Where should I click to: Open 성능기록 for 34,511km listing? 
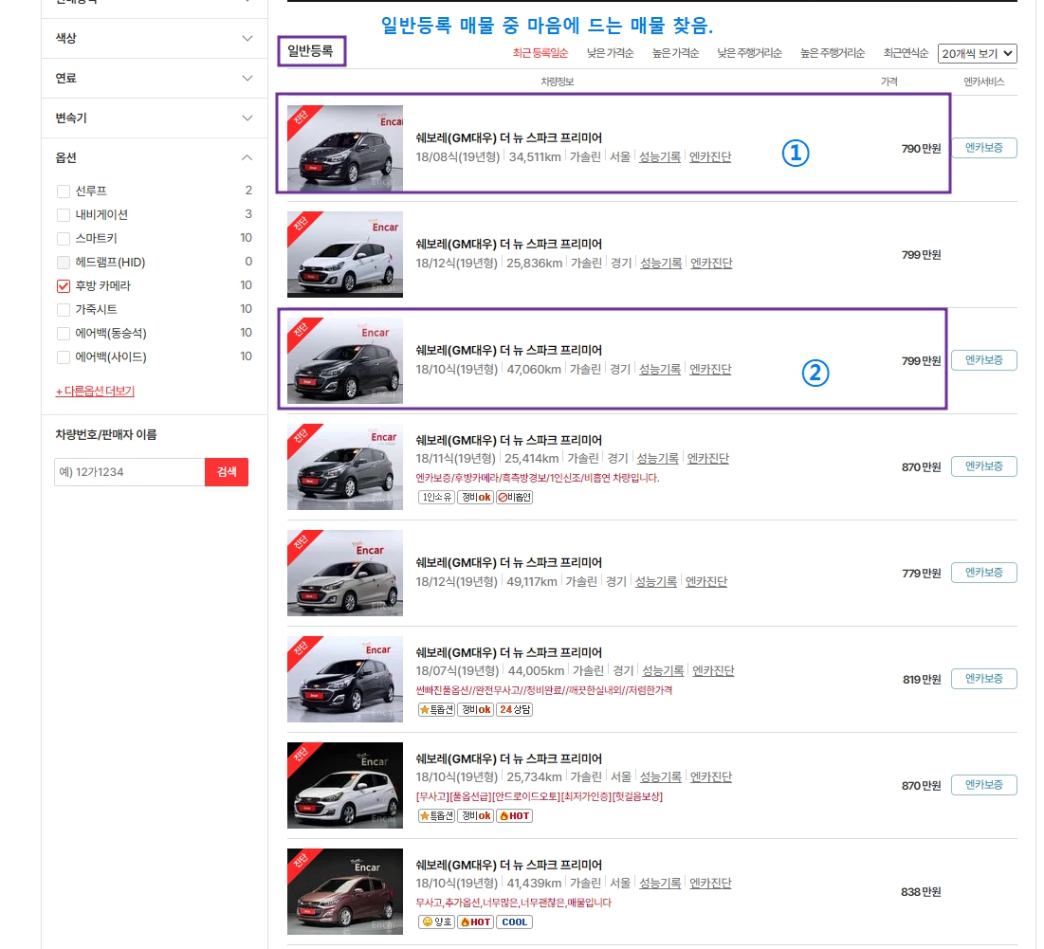(660, 157)
